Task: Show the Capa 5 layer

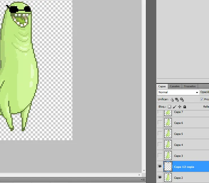Action: coord(160,134)
